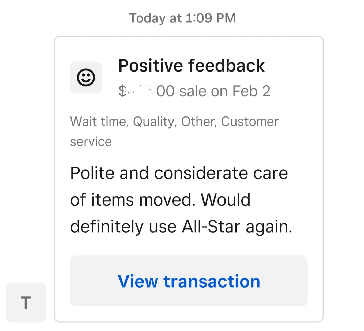This screenshot has height=331, width=364.
Task: Click the smiley face feedback icon
Action: click(x=86, y=77)
